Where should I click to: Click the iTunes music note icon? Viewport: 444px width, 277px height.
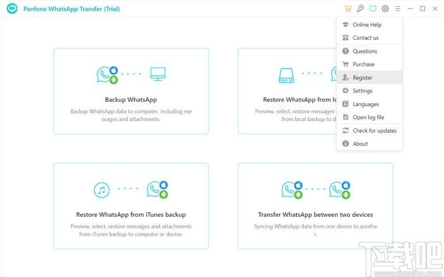[x=102, y=190]
